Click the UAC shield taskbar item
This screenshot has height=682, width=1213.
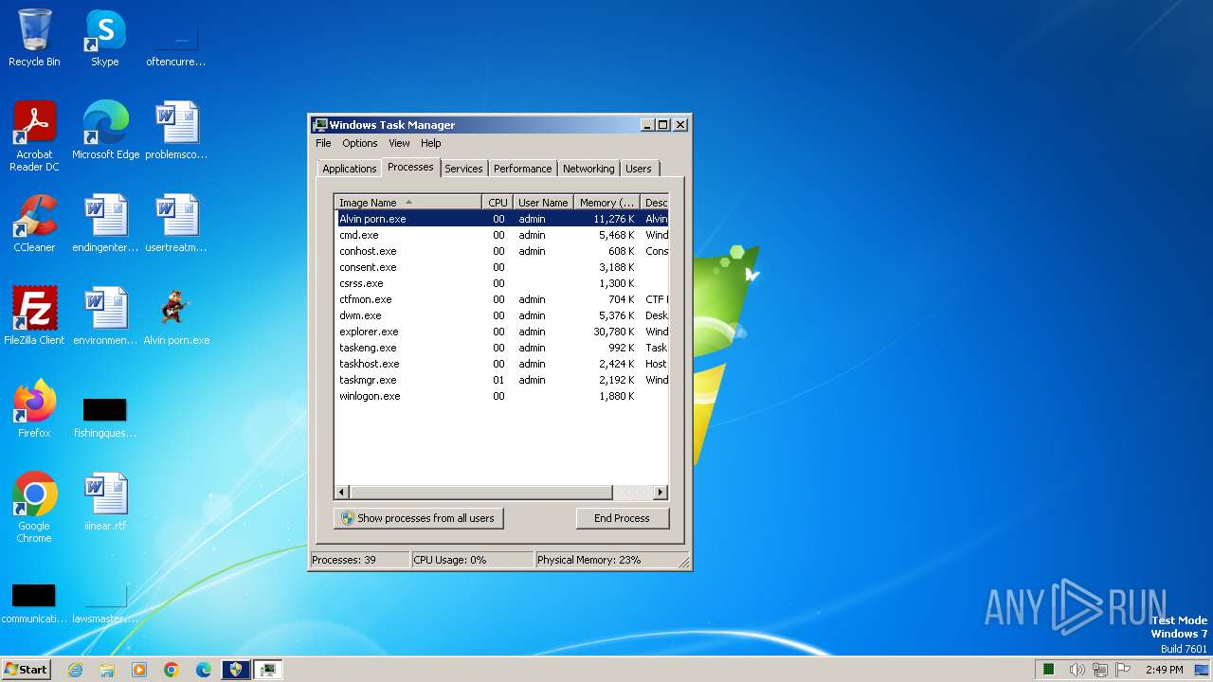pyautogui.click(x=236, y=670)
